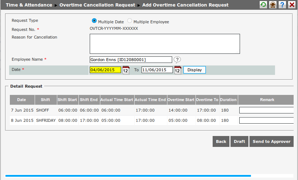Click the Time & Attendance breadcrumb
Screen dimensions: 298x180
[29, 5]
